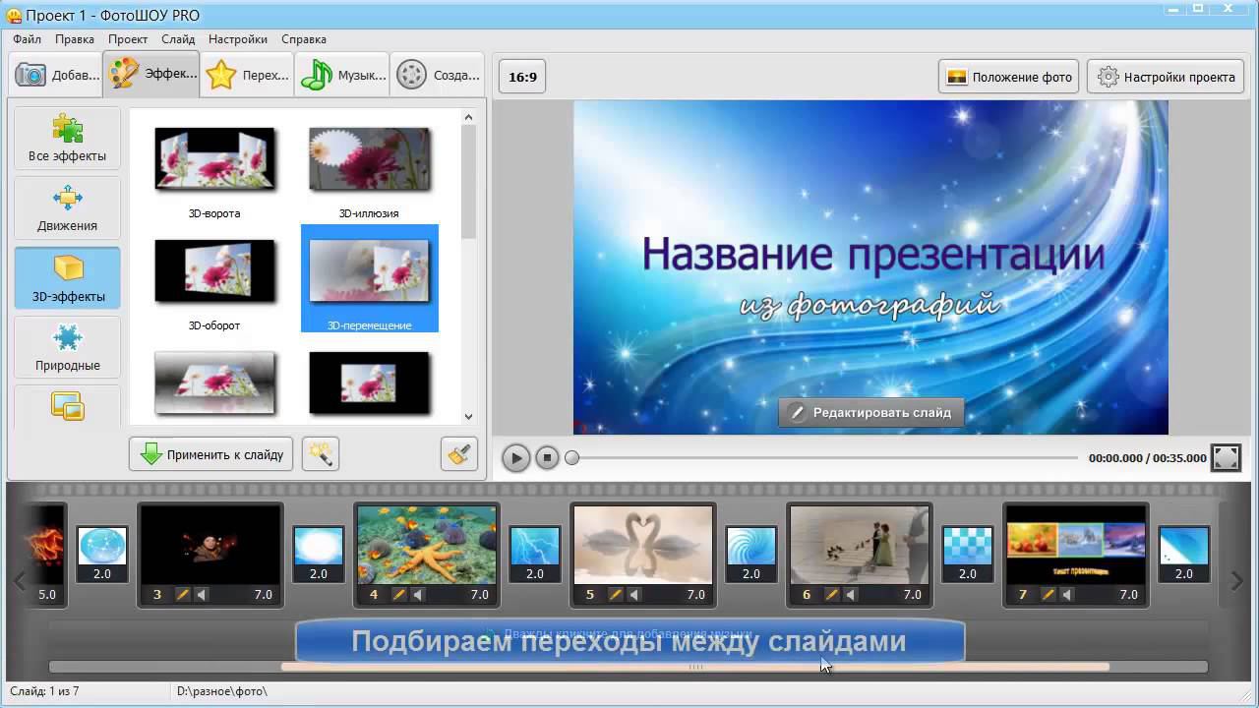This screenshot has height=708, width=1259.
Task: Click the transition icon before slide 3
Action: point(102,546)
